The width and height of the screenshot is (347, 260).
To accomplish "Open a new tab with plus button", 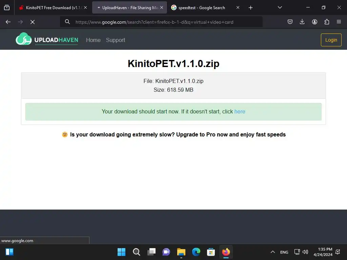I will 250,8.
